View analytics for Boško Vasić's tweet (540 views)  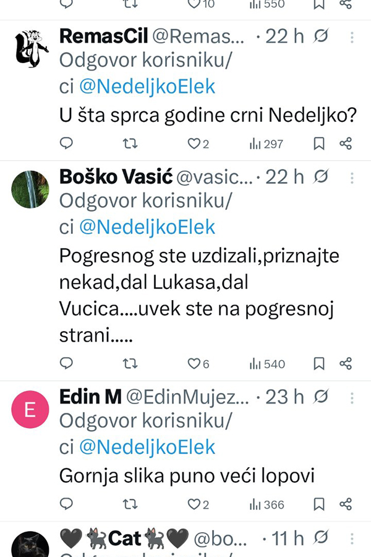pos(267,363)
